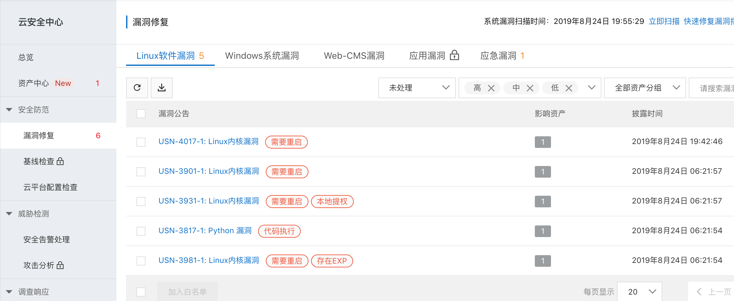Image resolution: width=734 pixels, height=301 pixels.
Task: Check the USN-4017-1 row checkbox
Action: [x=141, y=142]
